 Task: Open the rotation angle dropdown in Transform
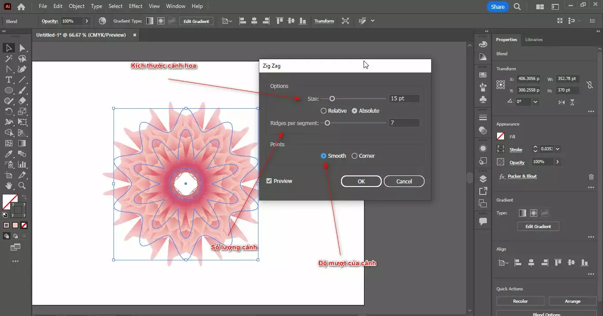click(x=535, y=102)
